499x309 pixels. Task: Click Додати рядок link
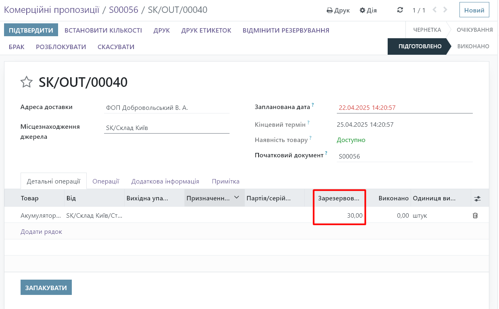41,232
